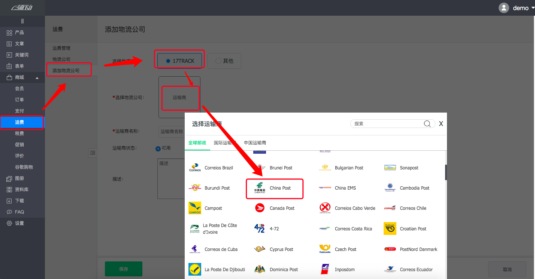
Task: Click the 取消 button
Action: tap(507, 269)
